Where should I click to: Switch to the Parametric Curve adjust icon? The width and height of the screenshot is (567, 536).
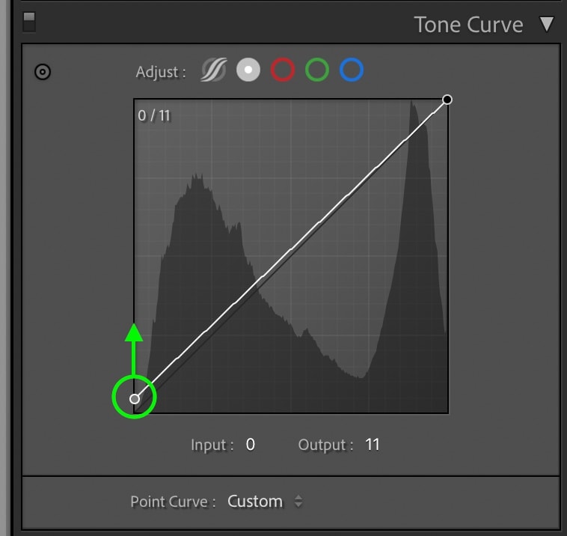coord(214,70)
